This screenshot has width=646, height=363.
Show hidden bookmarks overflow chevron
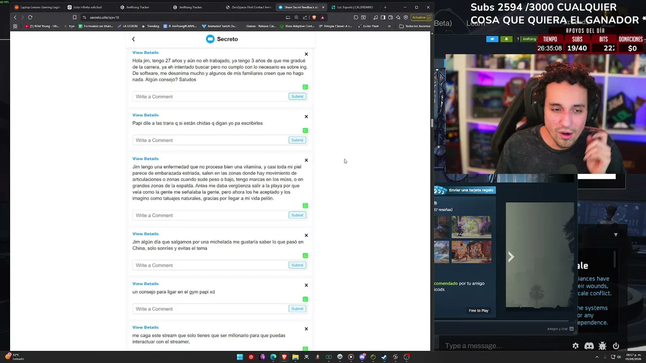389,26
